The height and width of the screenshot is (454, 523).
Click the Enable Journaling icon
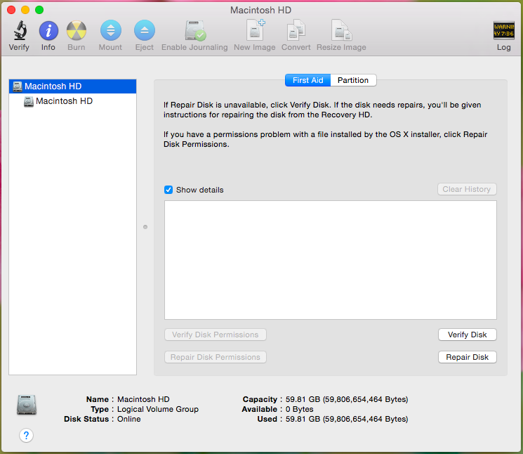coord(195,30)
